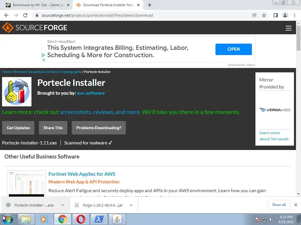
Task: Click the network tray icon
Action: pyautogui.click(x=264, y=219)
